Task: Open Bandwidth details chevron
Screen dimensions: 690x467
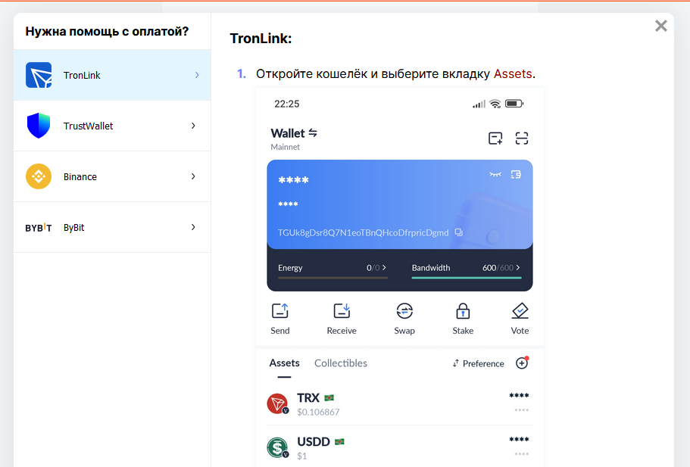Action: (518, 267)
